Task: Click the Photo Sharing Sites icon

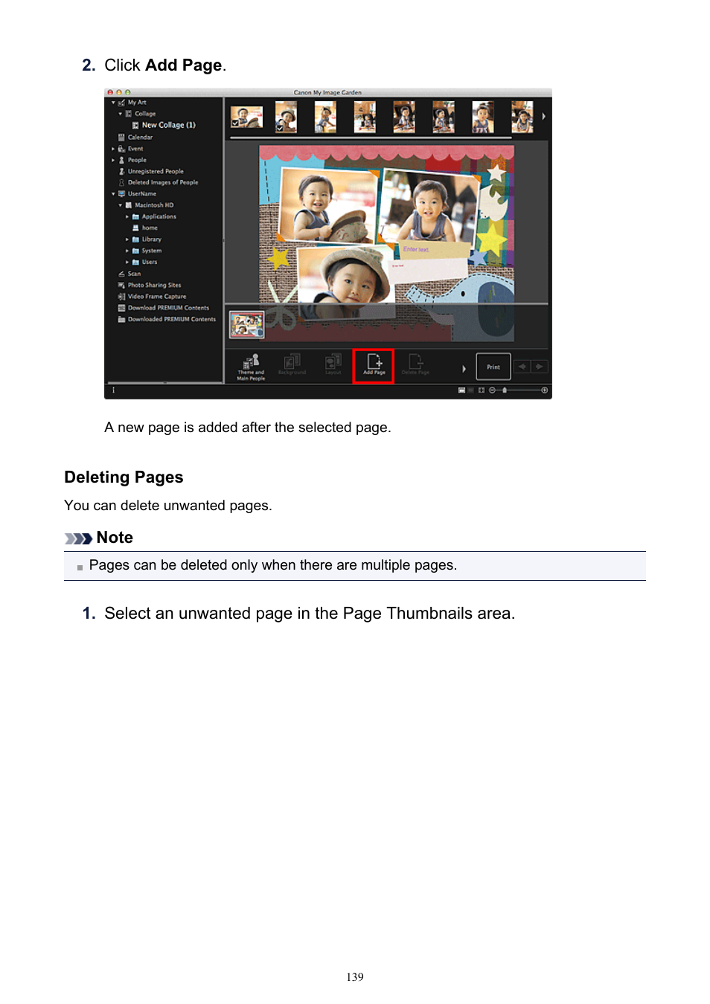Action: click(x=121, y=285)
